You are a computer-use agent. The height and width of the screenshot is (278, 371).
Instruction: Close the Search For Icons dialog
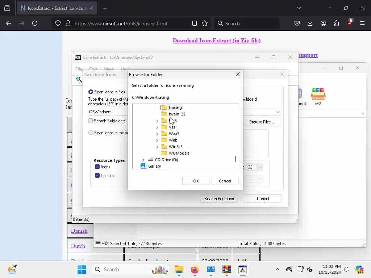coord(282,75)
